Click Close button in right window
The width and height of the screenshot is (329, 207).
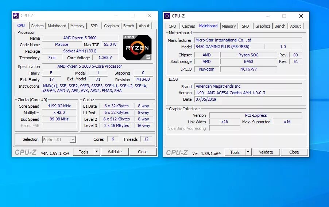coord(294,152)
